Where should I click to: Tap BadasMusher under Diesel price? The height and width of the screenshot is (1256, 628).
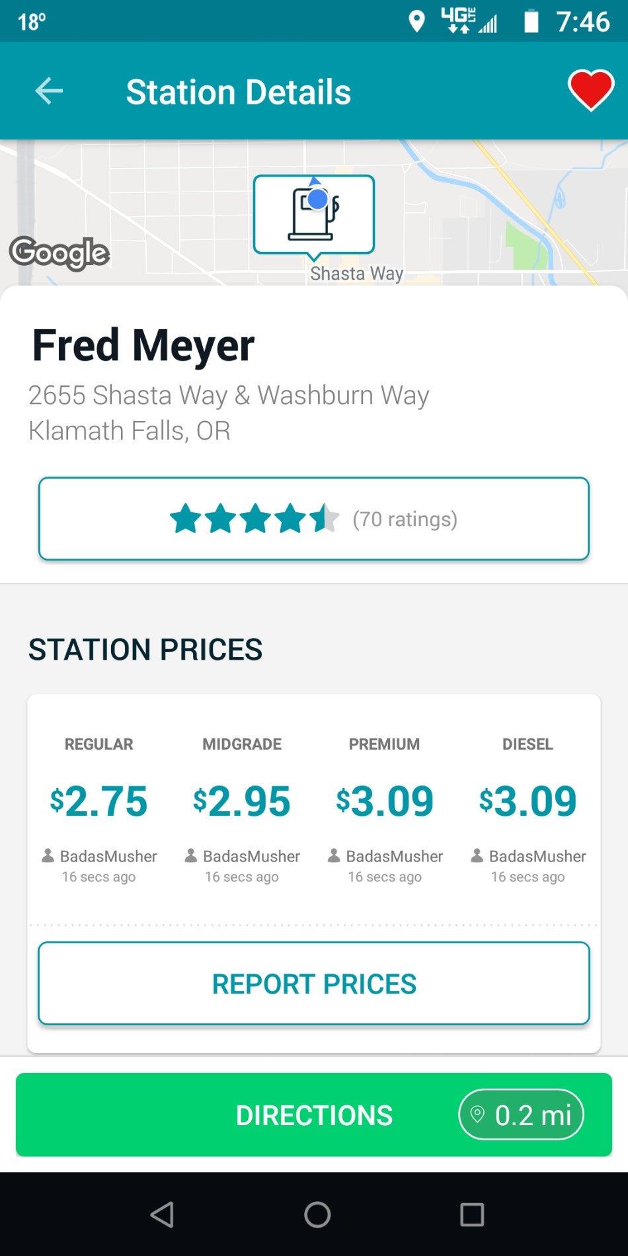coord(537,856)
